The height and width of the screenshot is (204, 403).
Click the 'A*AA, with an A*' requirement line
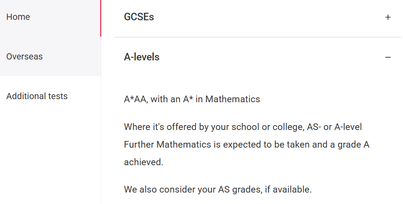click(x=159, y=99)
